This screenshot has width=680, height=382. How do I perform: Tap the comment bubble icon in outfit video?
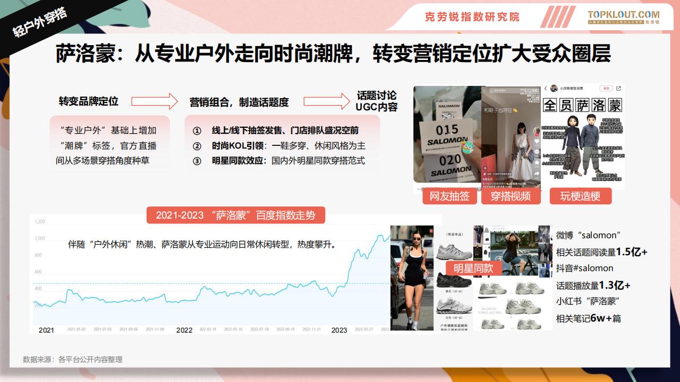click(537, 153)
